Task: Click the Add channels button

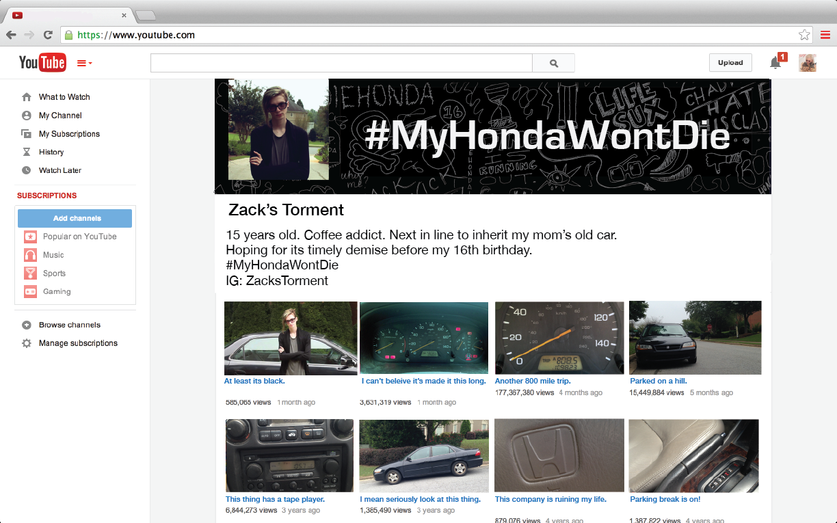Action: tap(75, 218)
